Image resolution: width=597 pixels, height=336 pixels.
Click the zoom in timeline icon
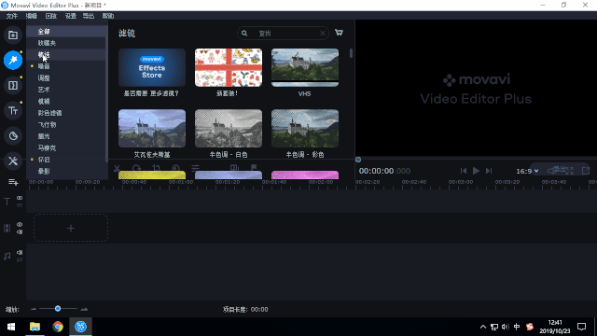[x=84, y=309]
